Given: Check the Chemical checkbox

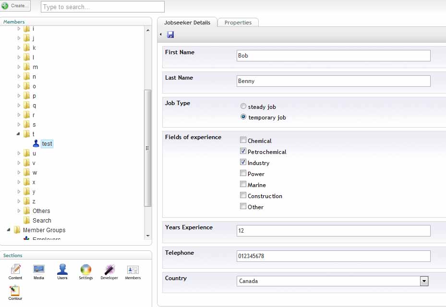Looking at the screenshot, I should (x=243, y=141).
